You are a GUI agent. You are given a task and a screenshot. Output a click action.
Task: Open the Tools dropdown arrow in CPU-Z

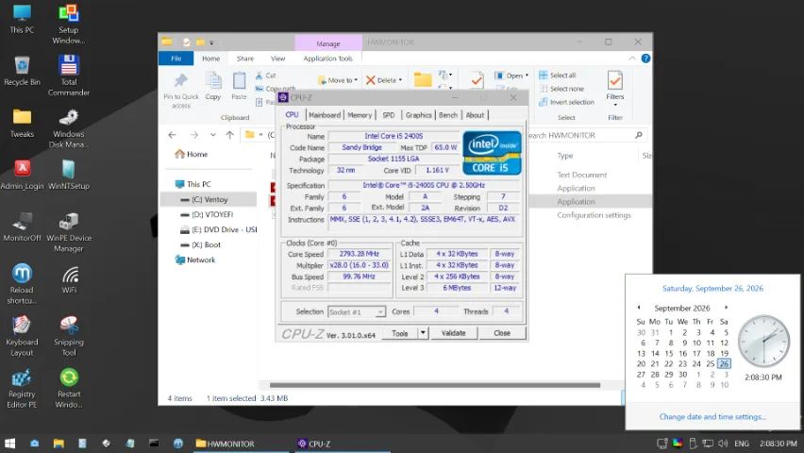pos(423,333)
